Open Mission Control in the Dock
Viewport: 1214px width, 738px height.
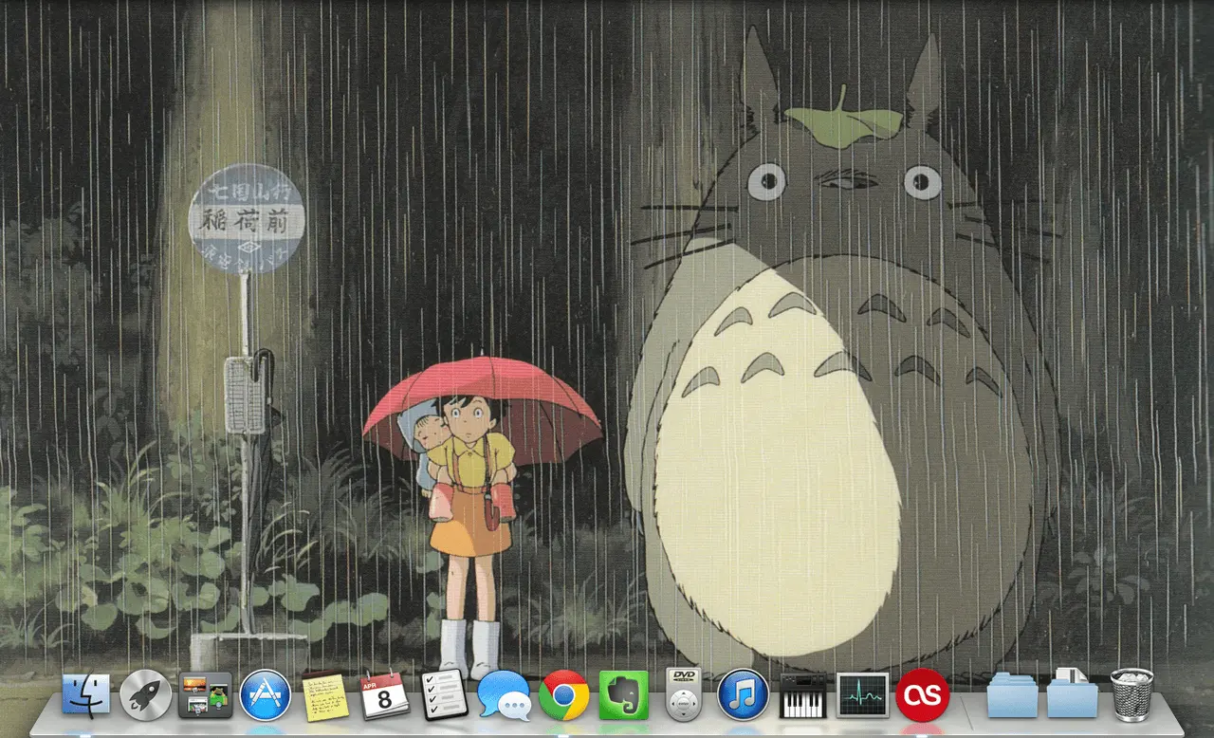pyautogui.click(x=206, y=695)
